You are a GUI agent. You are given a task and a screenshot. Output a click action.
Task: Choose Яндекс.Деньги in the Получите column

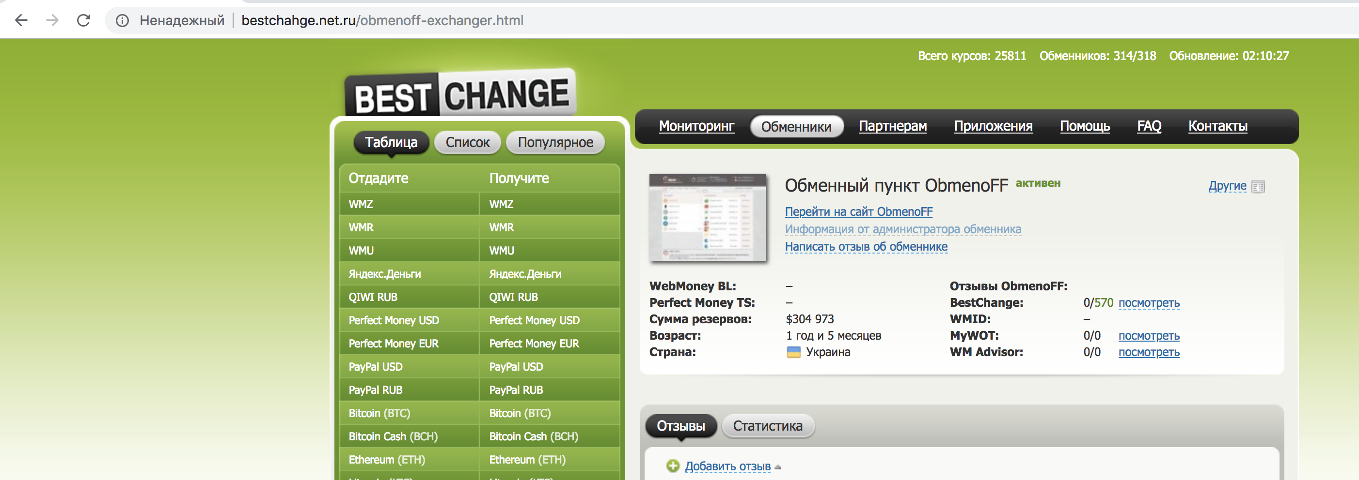coord(549,273)
